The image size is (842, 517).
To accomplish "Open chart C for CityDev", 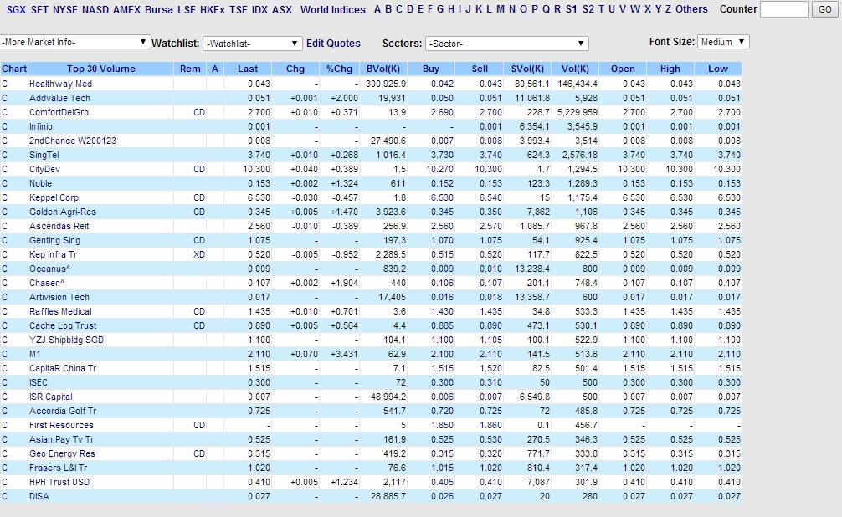I will click(5, 169).
